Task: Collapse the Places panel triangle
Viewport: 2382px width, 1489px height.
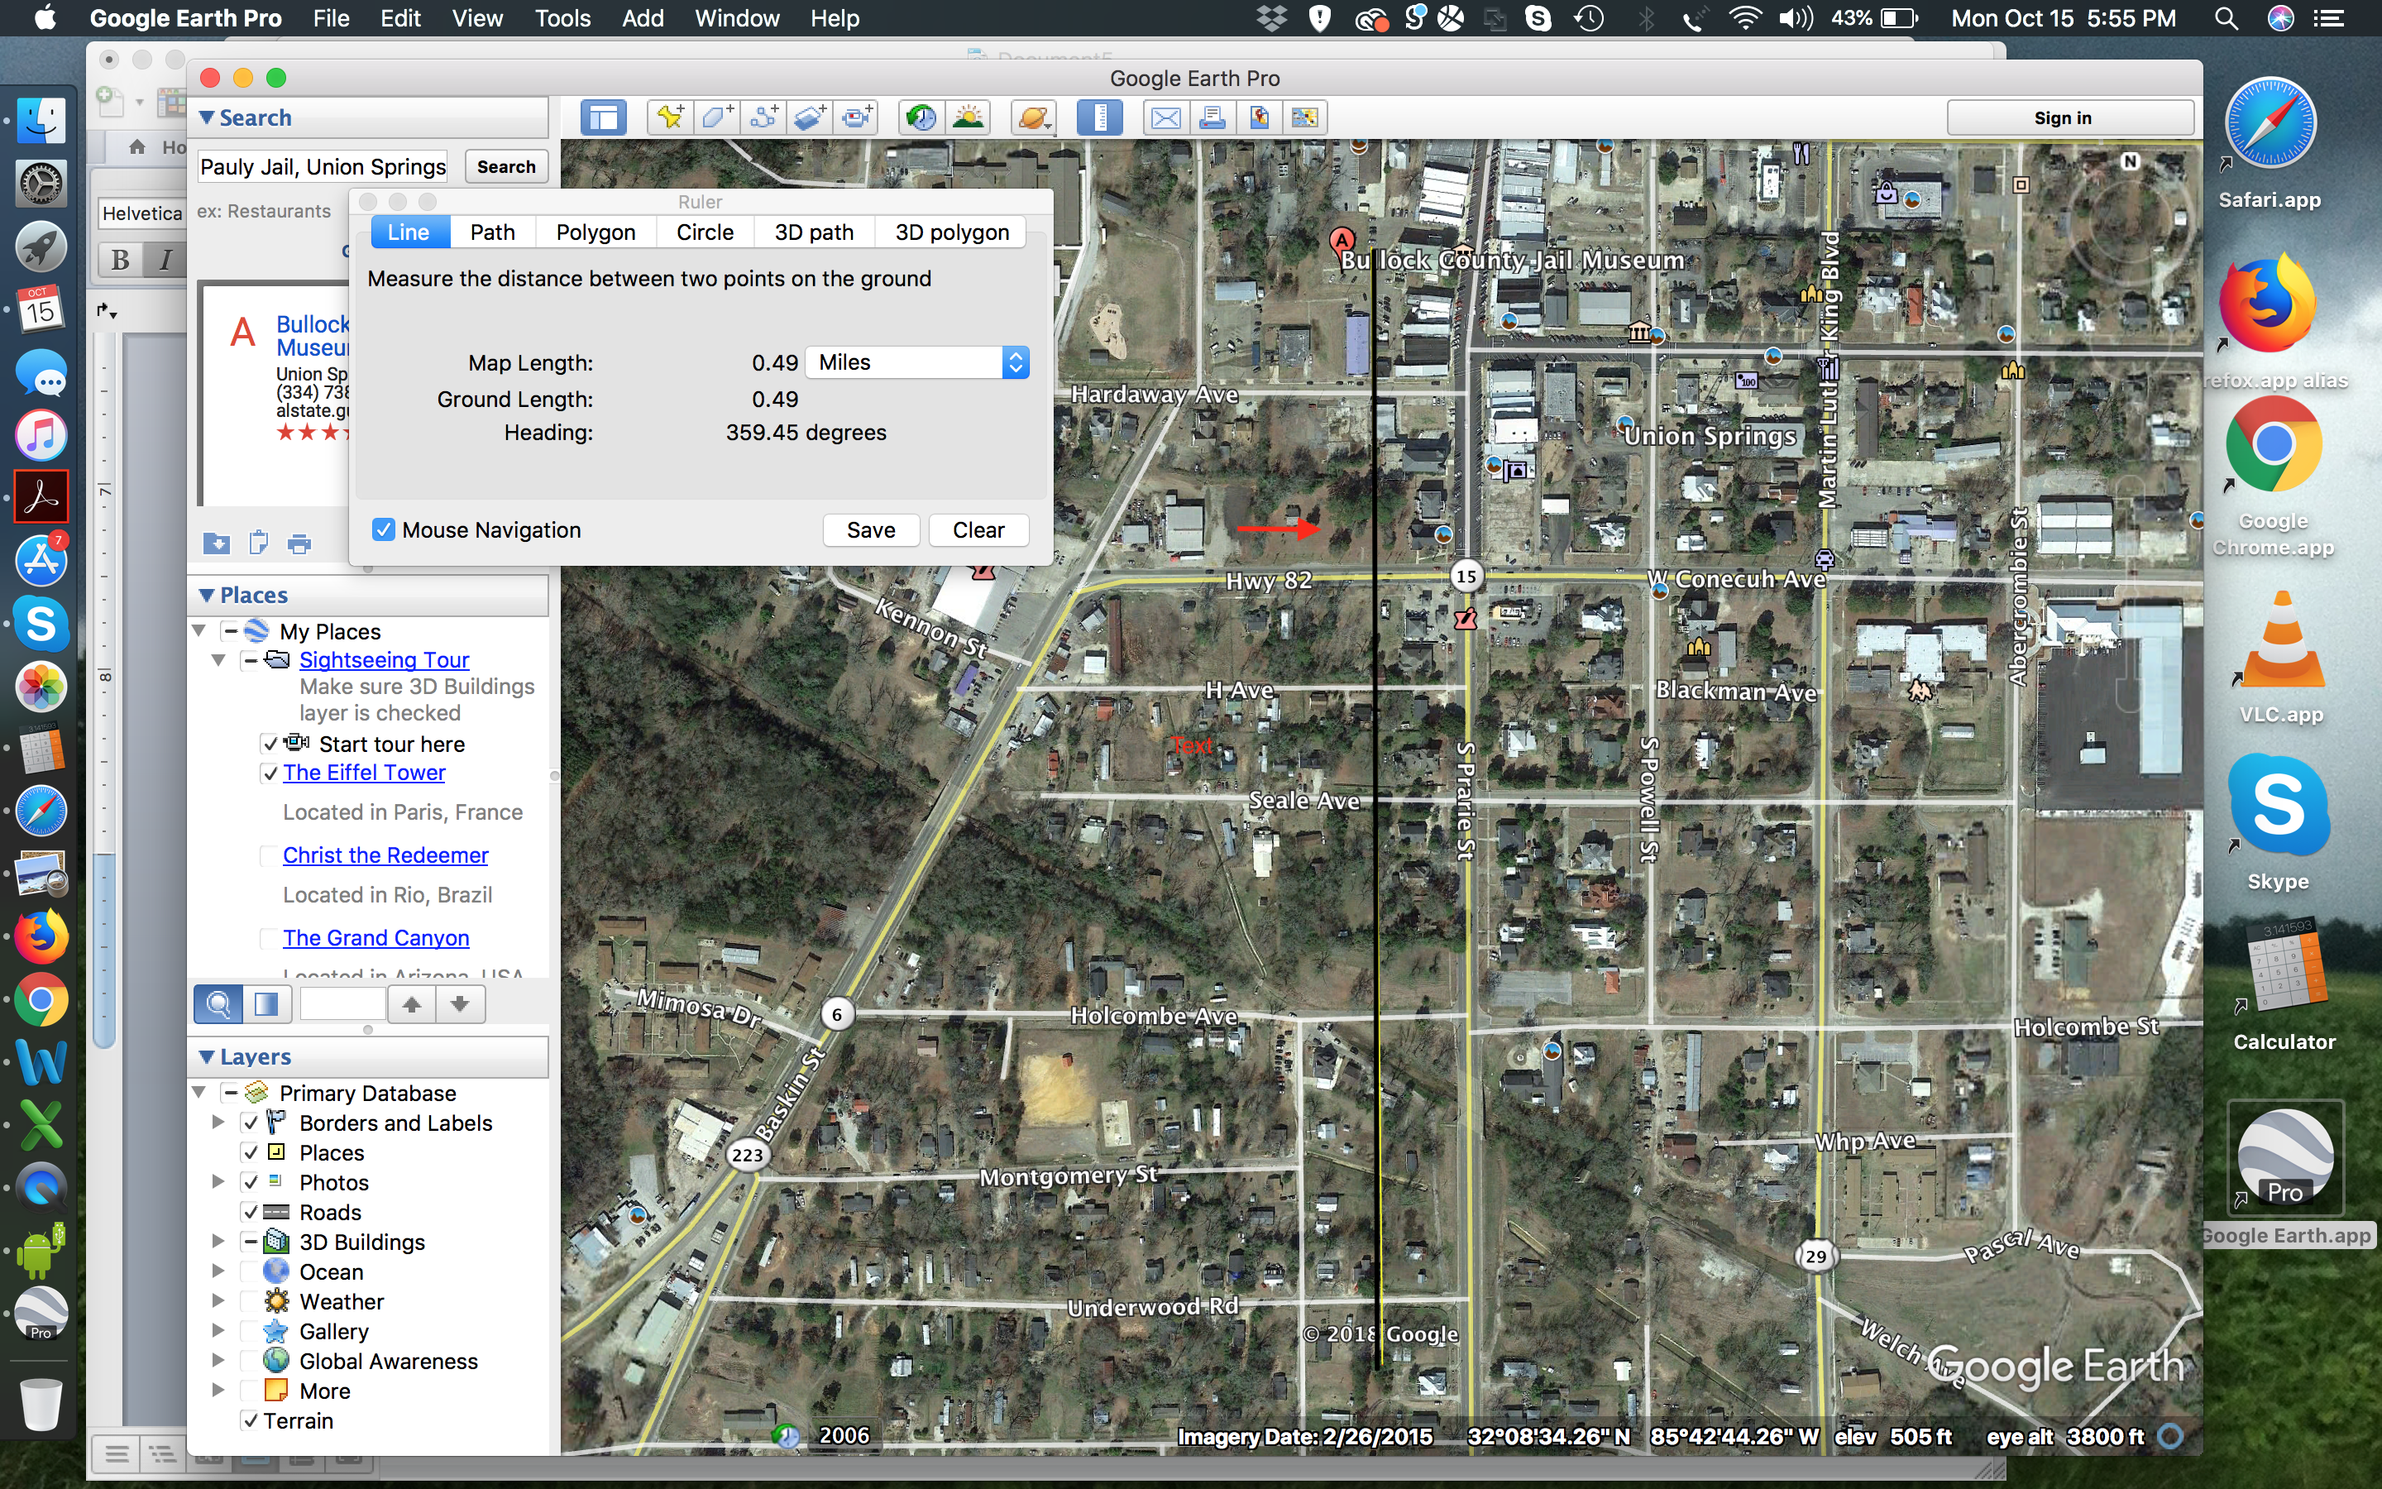Action: click(x=207, y=595)
